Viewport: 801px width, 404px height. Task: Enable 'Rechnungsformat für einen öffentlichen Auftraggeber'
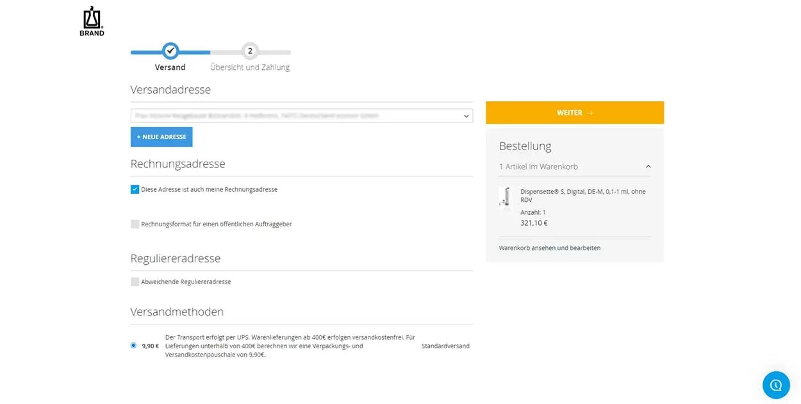coord(135,224)
